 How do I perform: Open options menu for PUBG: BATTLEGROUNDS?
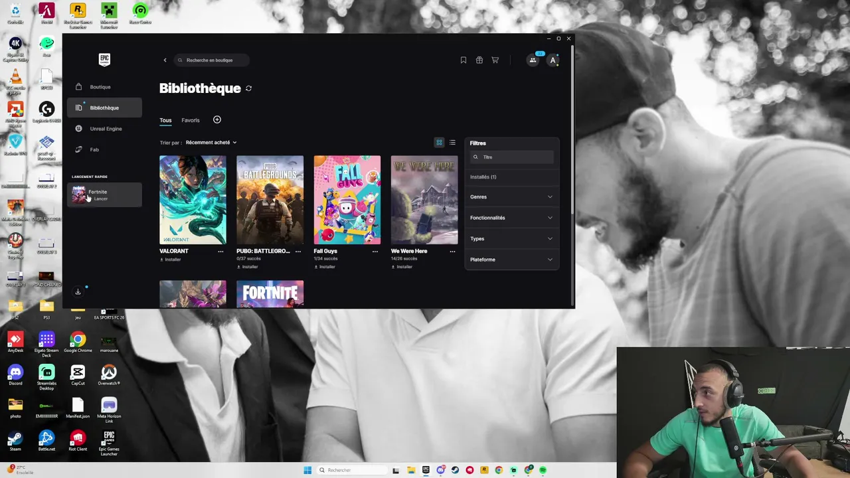tap(297, 251)
